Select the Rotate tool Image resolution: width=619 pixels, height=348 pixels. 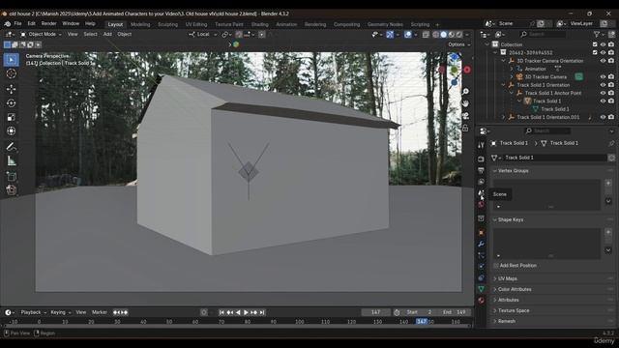(x=11, y=103)
